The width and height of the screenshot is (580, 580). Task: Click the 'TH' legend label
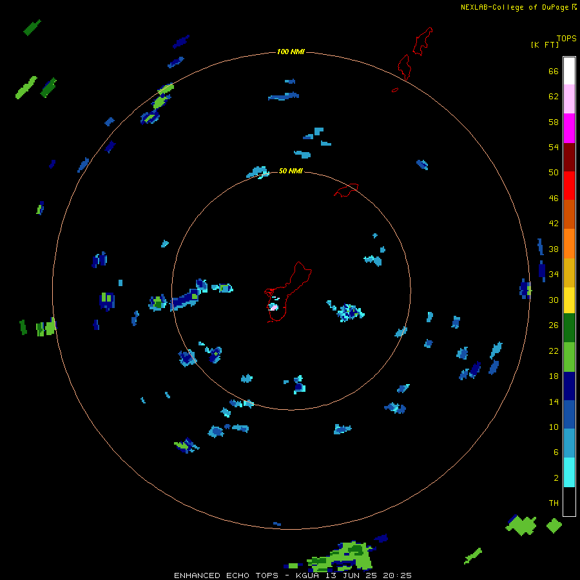[x=554, y=503]
